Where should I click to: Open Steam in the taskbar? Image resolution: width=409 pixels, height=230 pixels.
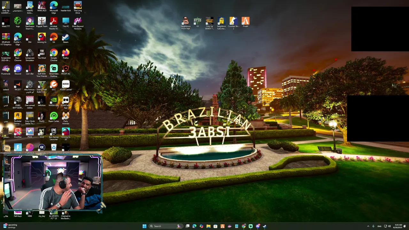point(265,226)
